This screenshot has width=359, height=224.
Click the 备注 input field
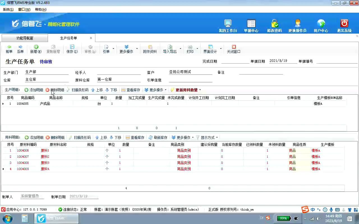pyautogui.click(x=261, y=72)
